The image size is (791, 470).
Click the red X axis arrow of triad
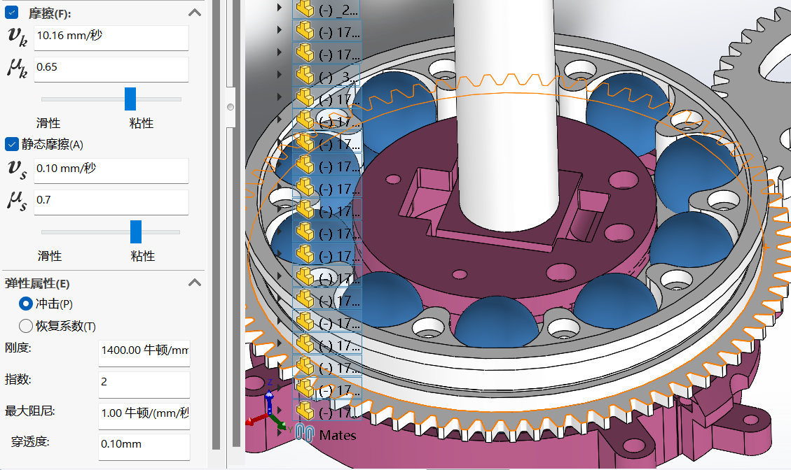coord(257,419)
